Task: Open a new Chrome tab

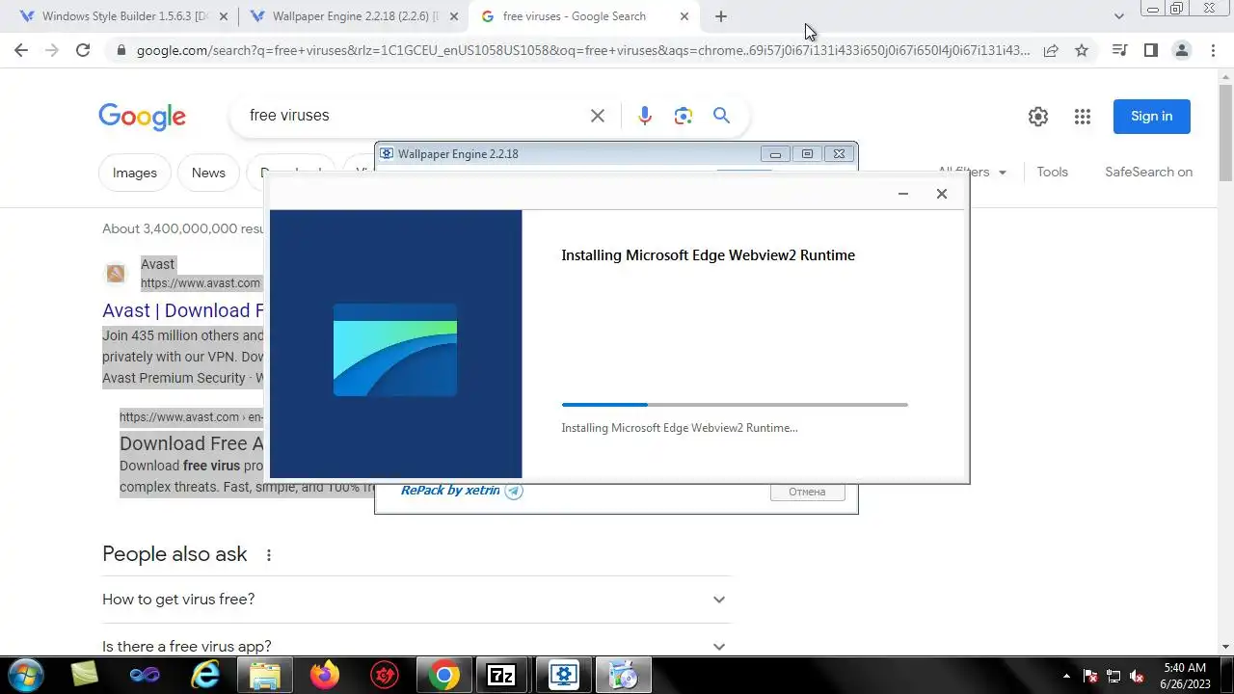Action: [x=721, y=16]
